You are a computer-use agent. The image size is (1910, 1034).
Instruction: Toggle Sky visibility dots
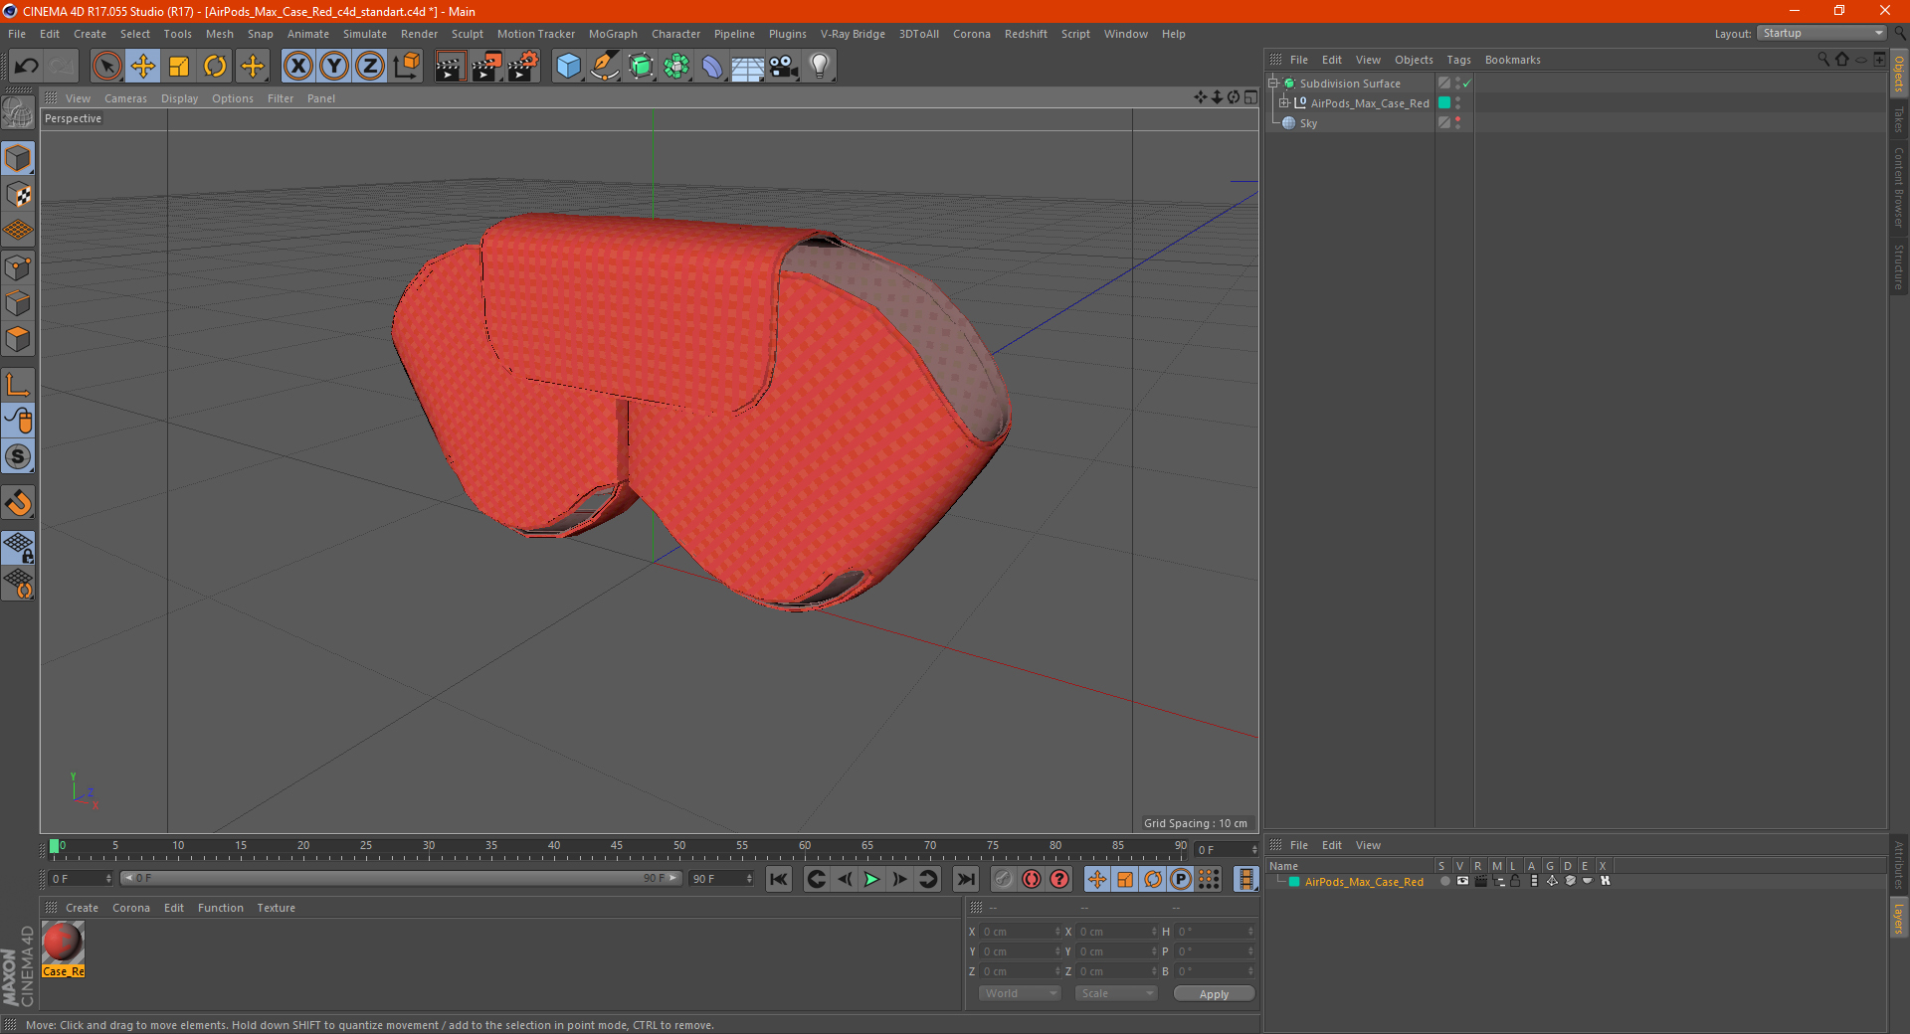[1457, 123]
